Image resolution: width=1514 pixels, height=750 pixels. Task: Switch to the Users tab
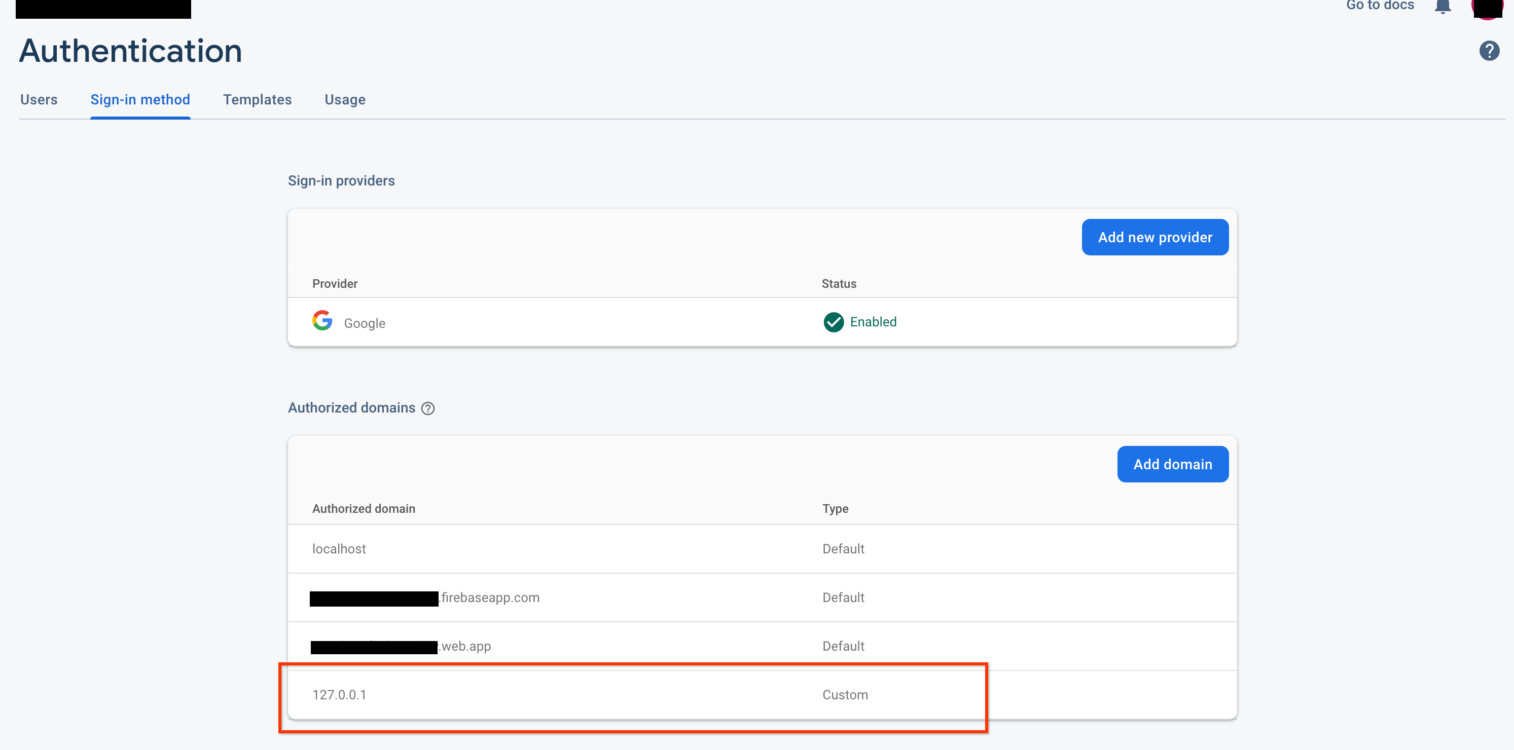[39, 100]
